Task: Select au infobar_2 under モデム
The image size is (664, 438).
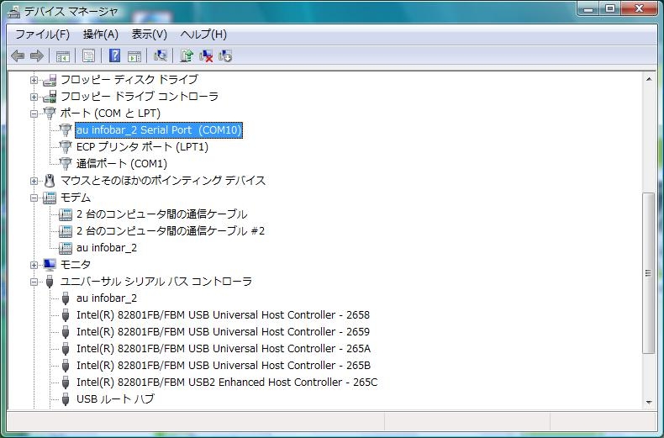Action: (x=107, y=248)
